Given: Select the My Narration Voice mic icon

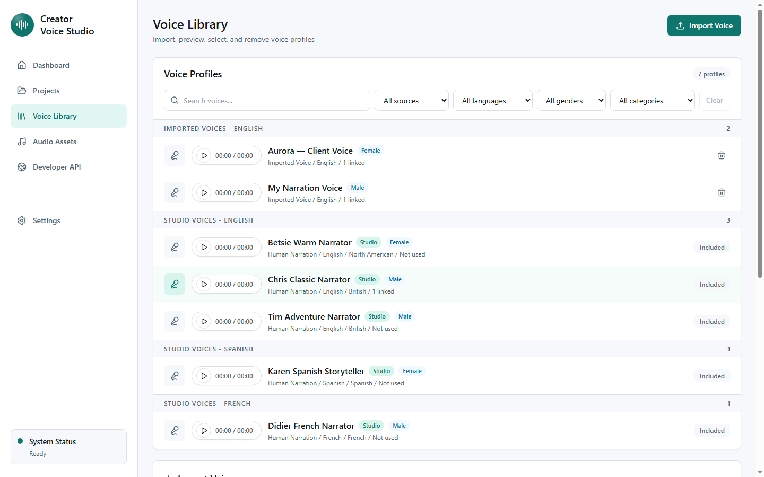Looking at the screenshot, I should (175, 192).
